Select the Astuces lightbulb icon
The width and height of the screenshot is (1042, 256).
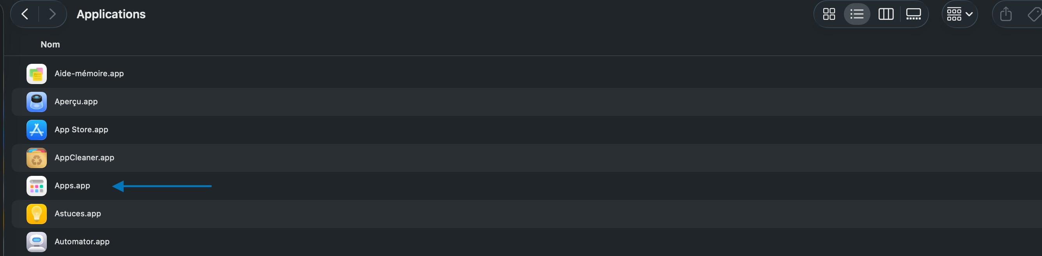click(x=36, y=214)
